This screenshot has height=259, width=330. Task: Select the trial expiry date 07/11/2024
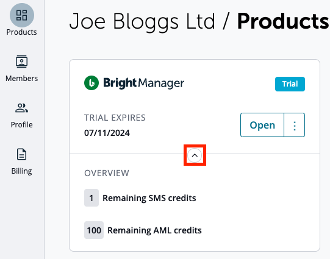(107, 133)
